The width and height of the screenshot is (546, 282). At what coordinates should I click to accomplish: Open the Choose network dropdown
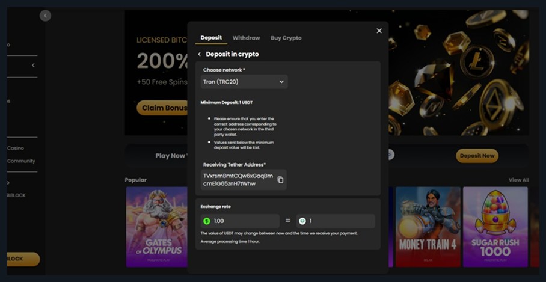(244, 82)
